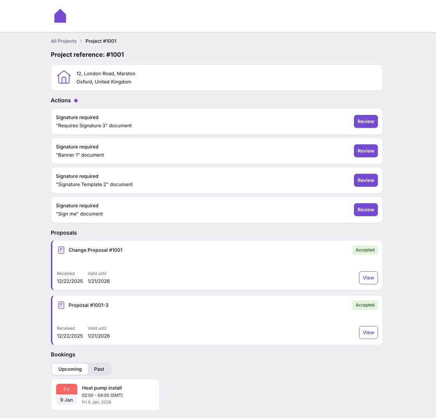This screenshot has height=418, width=436.
Task: Open the Heat pump install booking
Action: pos(102,388)
